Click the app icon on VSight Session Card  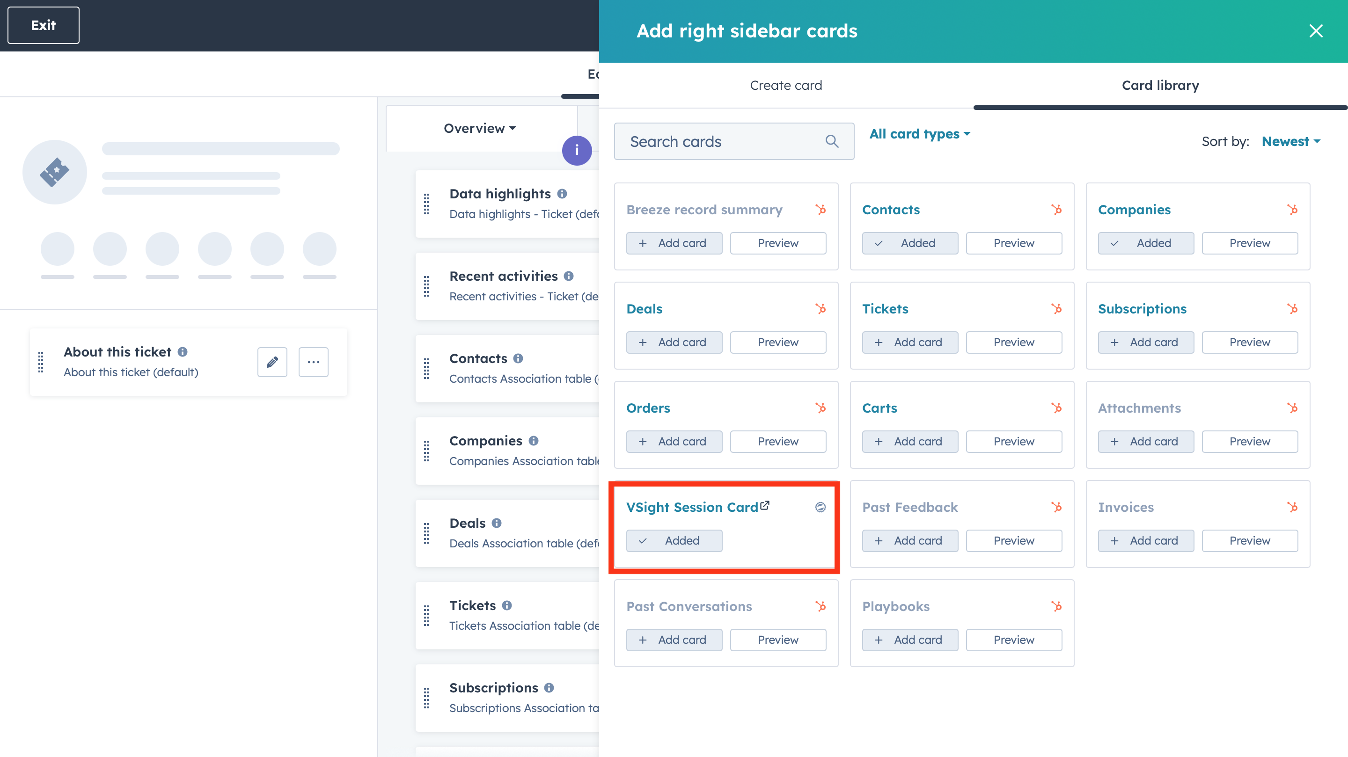pos(821,507)
